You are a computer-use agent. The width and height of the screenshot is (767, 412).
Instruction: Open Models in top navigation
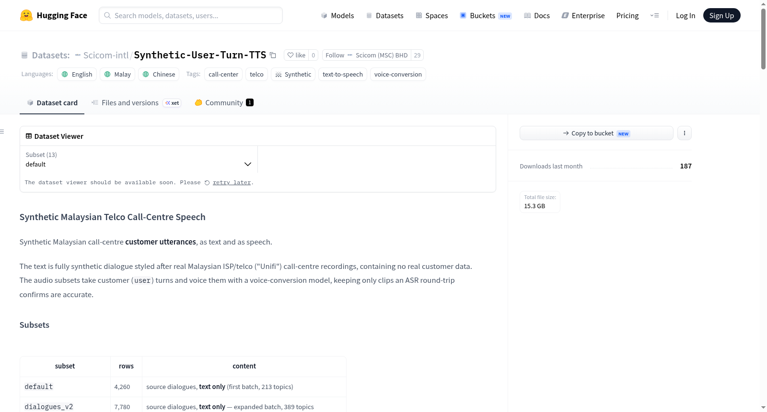click(337, 15)
